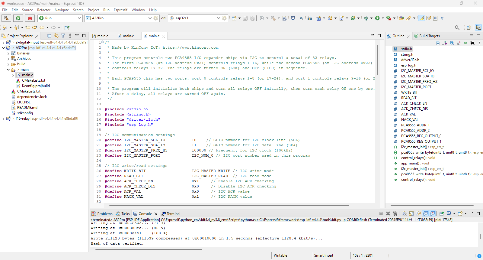
Task: Select I2C_MASTER_FREQ_HZ in Outline
Action: coord(419,82)
